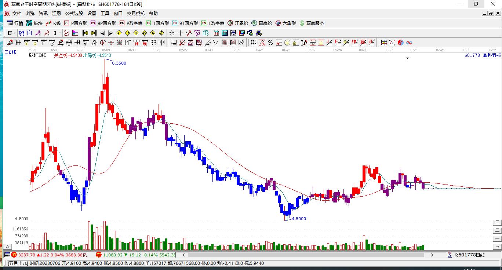Select the crosshair cursor tool
The height and width of the screenshot is (270, 502).
[x=180, y=33]
